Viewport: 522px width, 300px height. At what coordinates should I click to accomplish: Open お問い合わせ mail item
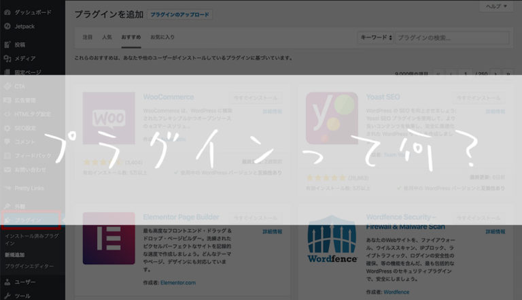coord(7,169)
